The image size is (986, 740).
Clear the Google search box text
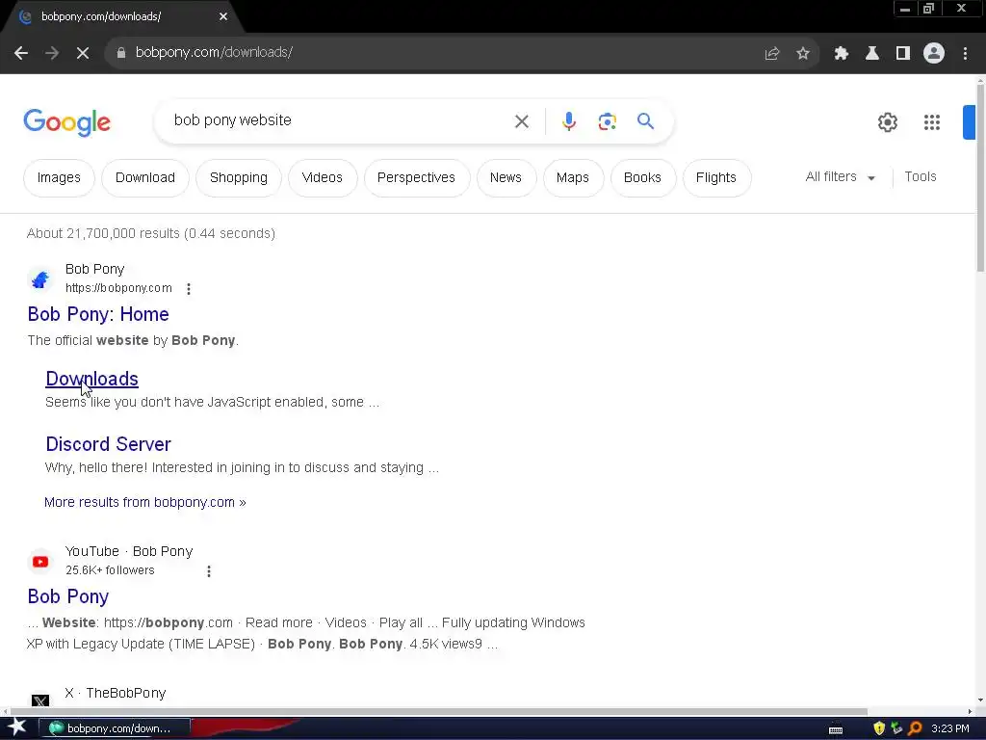click(x=521, y=121)
